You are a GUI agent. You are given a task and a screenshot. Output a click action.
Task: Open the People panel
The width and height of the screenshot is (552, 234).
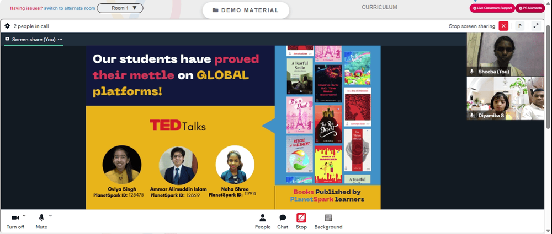(263, 222)
